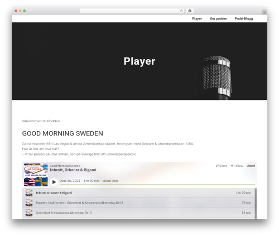
Task: Click the browser address bar
Action: 132,11
